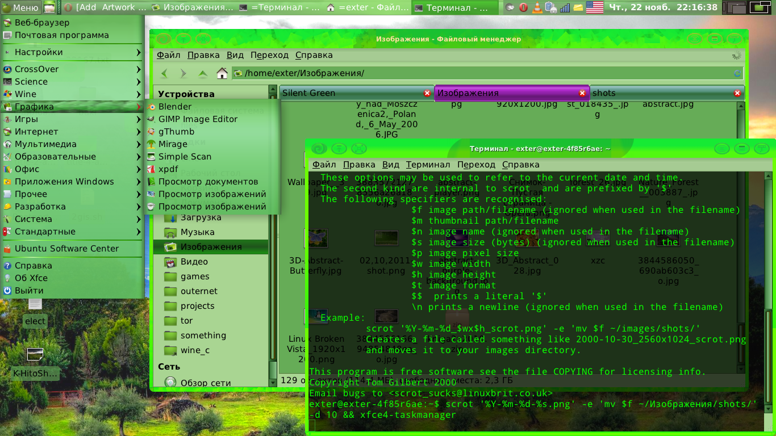Click the clock showing 22:16:38

point(663,7)
